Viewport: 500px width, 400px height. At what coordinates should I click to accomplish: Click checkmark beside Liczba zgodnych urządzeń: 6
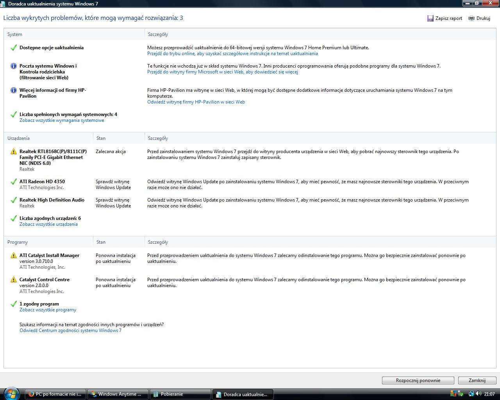[x=14, y=218]
